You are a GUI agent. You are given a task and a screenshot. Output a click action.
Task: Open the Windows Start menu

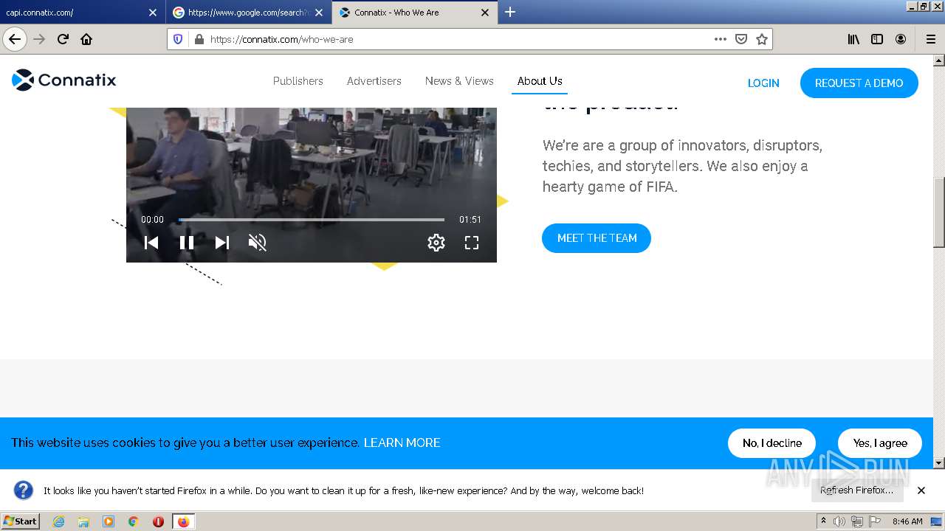point(21,521)
